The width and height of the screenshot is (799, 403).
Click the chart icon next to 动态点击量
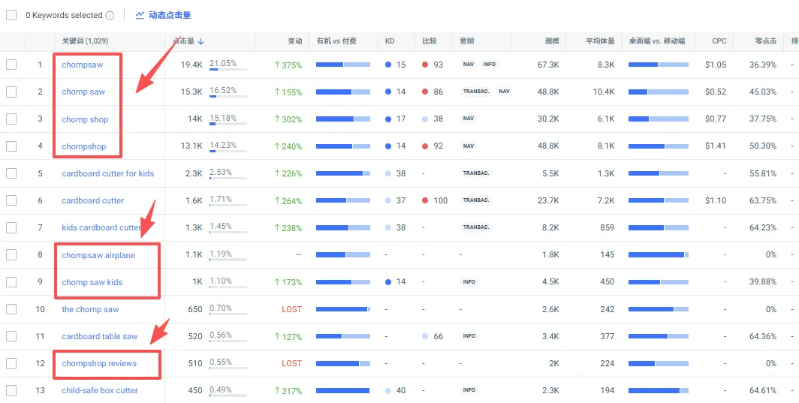(x=140, y=15)
